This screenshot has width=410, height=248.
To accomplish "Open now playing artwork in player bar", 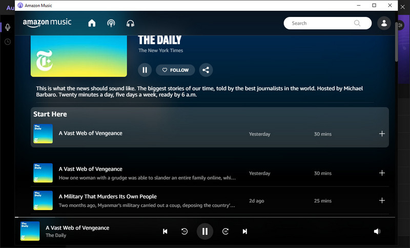I will (30, 231).
